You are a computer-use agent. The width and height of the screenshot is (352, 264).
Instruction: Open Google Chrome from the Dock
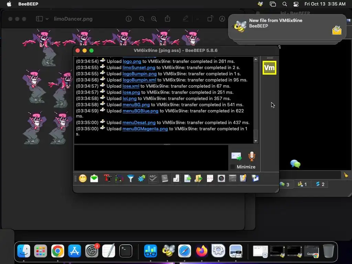coord(57,251)
